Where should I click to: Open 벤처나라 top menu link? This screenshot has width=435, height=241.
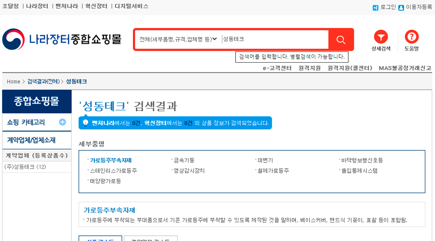point(67,6)
